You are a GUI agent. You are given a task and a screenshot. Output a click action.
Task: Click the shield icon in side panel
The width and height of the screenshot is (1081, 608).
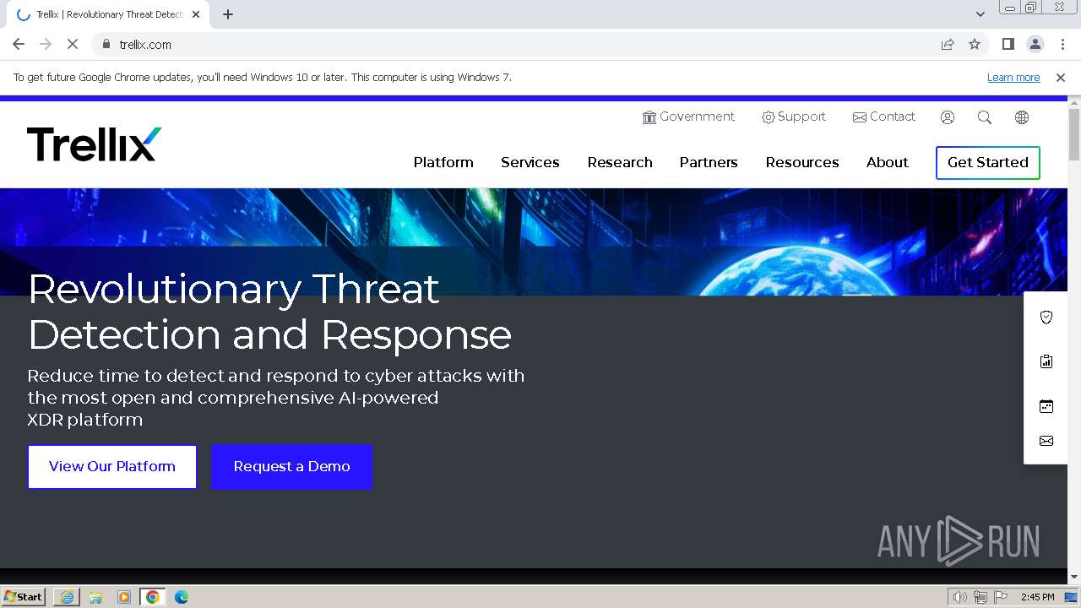click(1046, 318)
